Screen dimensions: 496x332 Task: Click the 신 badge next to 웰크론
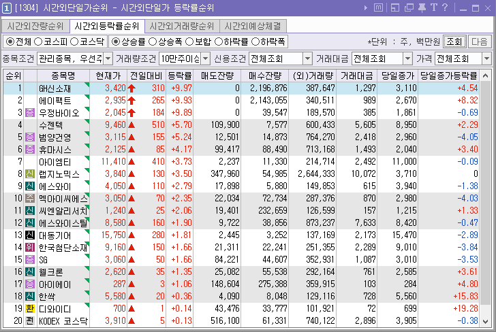point(30,271)
